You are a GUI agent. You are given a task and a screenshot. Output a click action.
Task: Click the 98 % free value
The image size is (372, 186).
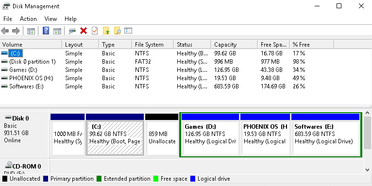[299, 62]
